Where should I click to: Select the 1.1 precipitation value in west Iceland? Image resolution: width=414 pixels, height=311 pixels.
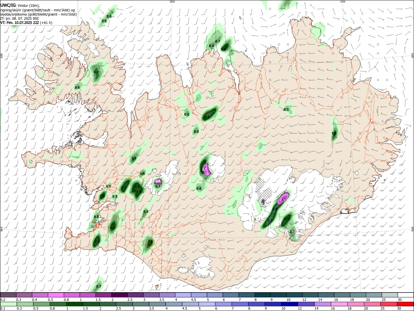(134, 159)
